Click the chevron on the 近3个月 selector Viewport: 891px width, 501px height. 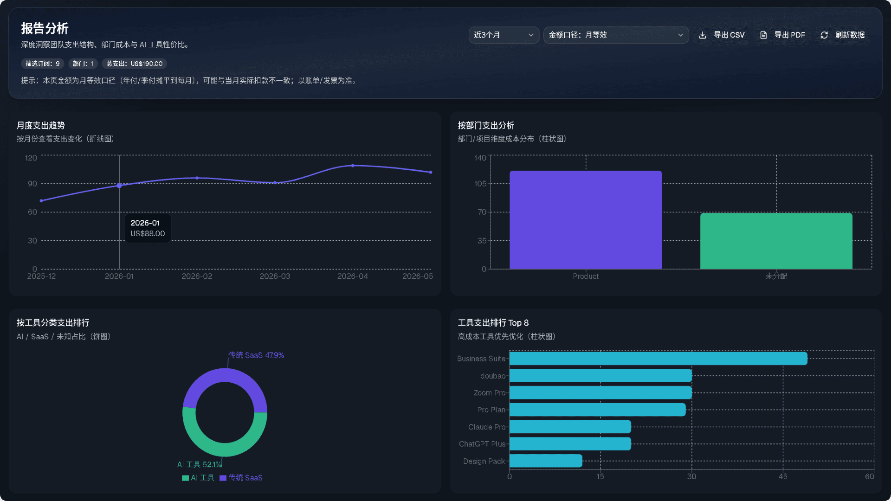pos(531,35)
